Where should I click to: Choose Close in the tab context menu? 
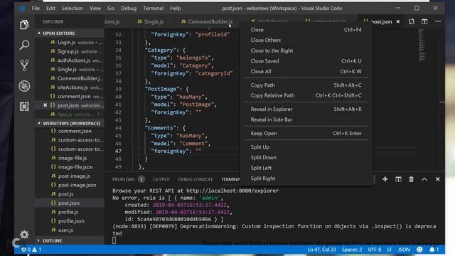(x=306, y=30)
